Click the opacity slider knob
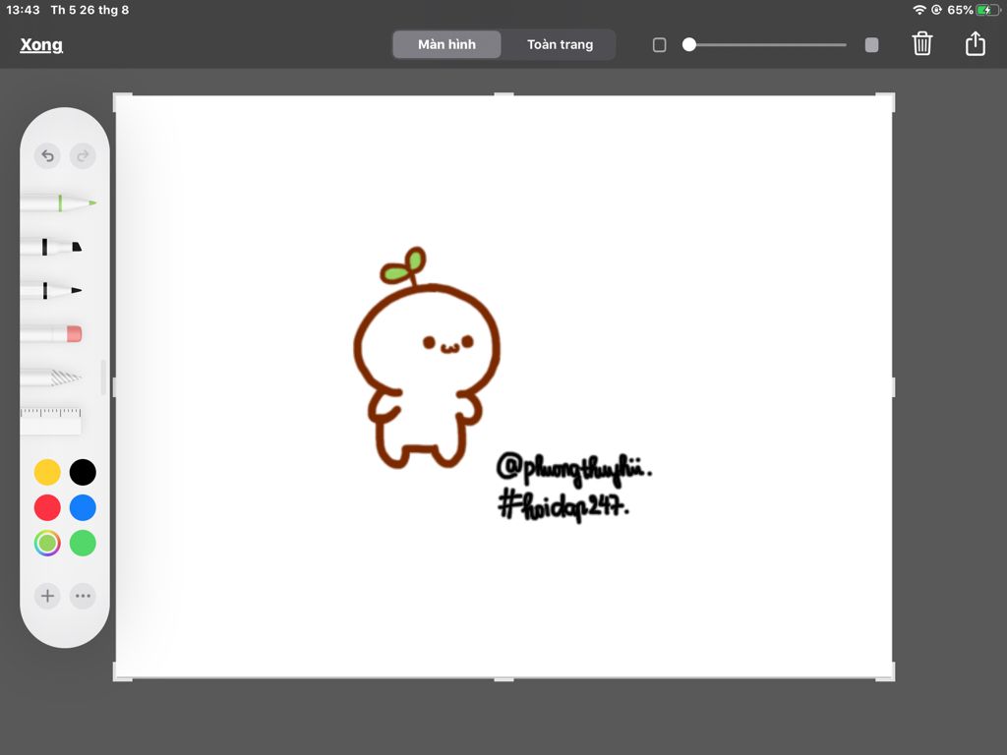Image resolution: width=1007 pixels, height=755 pixels. click(689, 44)
